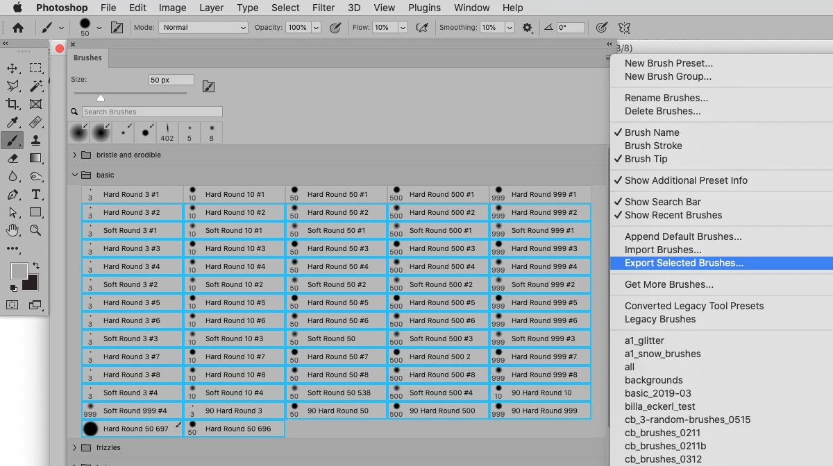The image size is (833, 466).
Task: Toggle symmetry paint butterfly options
Action: (624, 28)
